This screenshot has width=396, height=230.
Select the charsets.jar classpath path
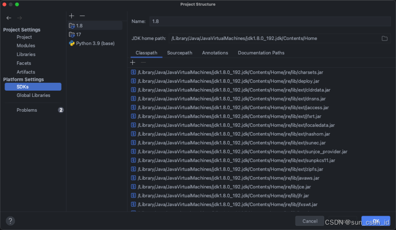point(230,72)
